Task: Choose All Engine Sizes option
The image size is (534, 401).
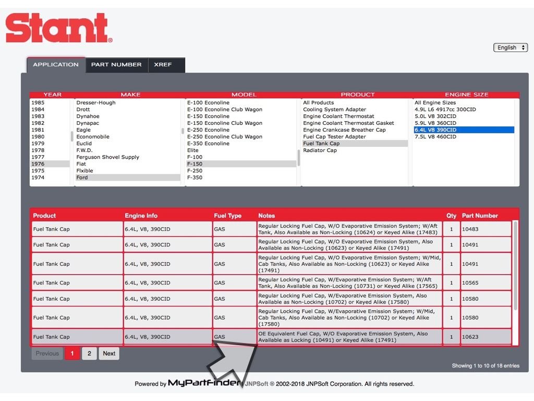Action: (x=435, y=103)
